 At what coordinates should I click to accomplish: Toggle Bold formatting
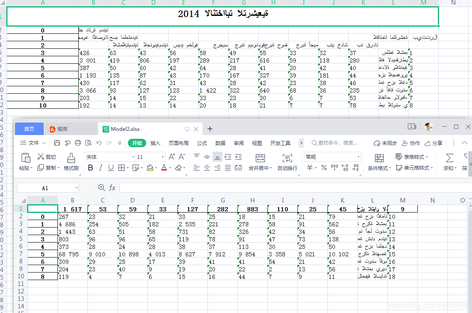[90, 168]
